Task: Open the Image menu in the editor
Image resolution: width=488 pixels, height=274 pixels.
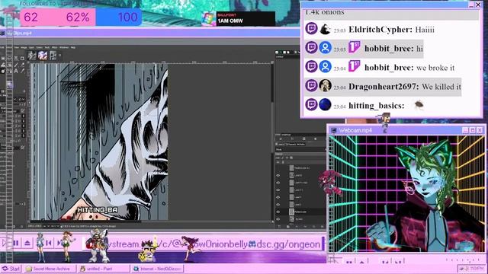Action: tap(24, 47)
